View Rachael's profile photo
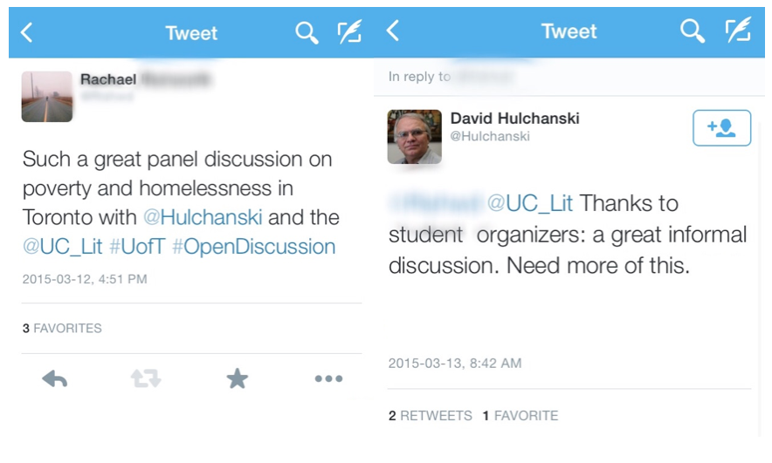This screenshot has height=463, width=772. tap(47, 97)
